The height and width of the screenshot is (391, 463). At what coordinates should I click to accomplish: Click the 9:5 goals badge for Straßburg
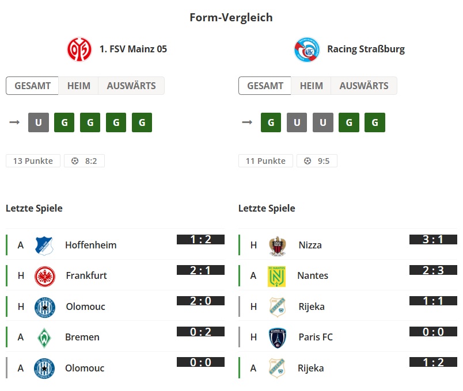pos(317,160)
